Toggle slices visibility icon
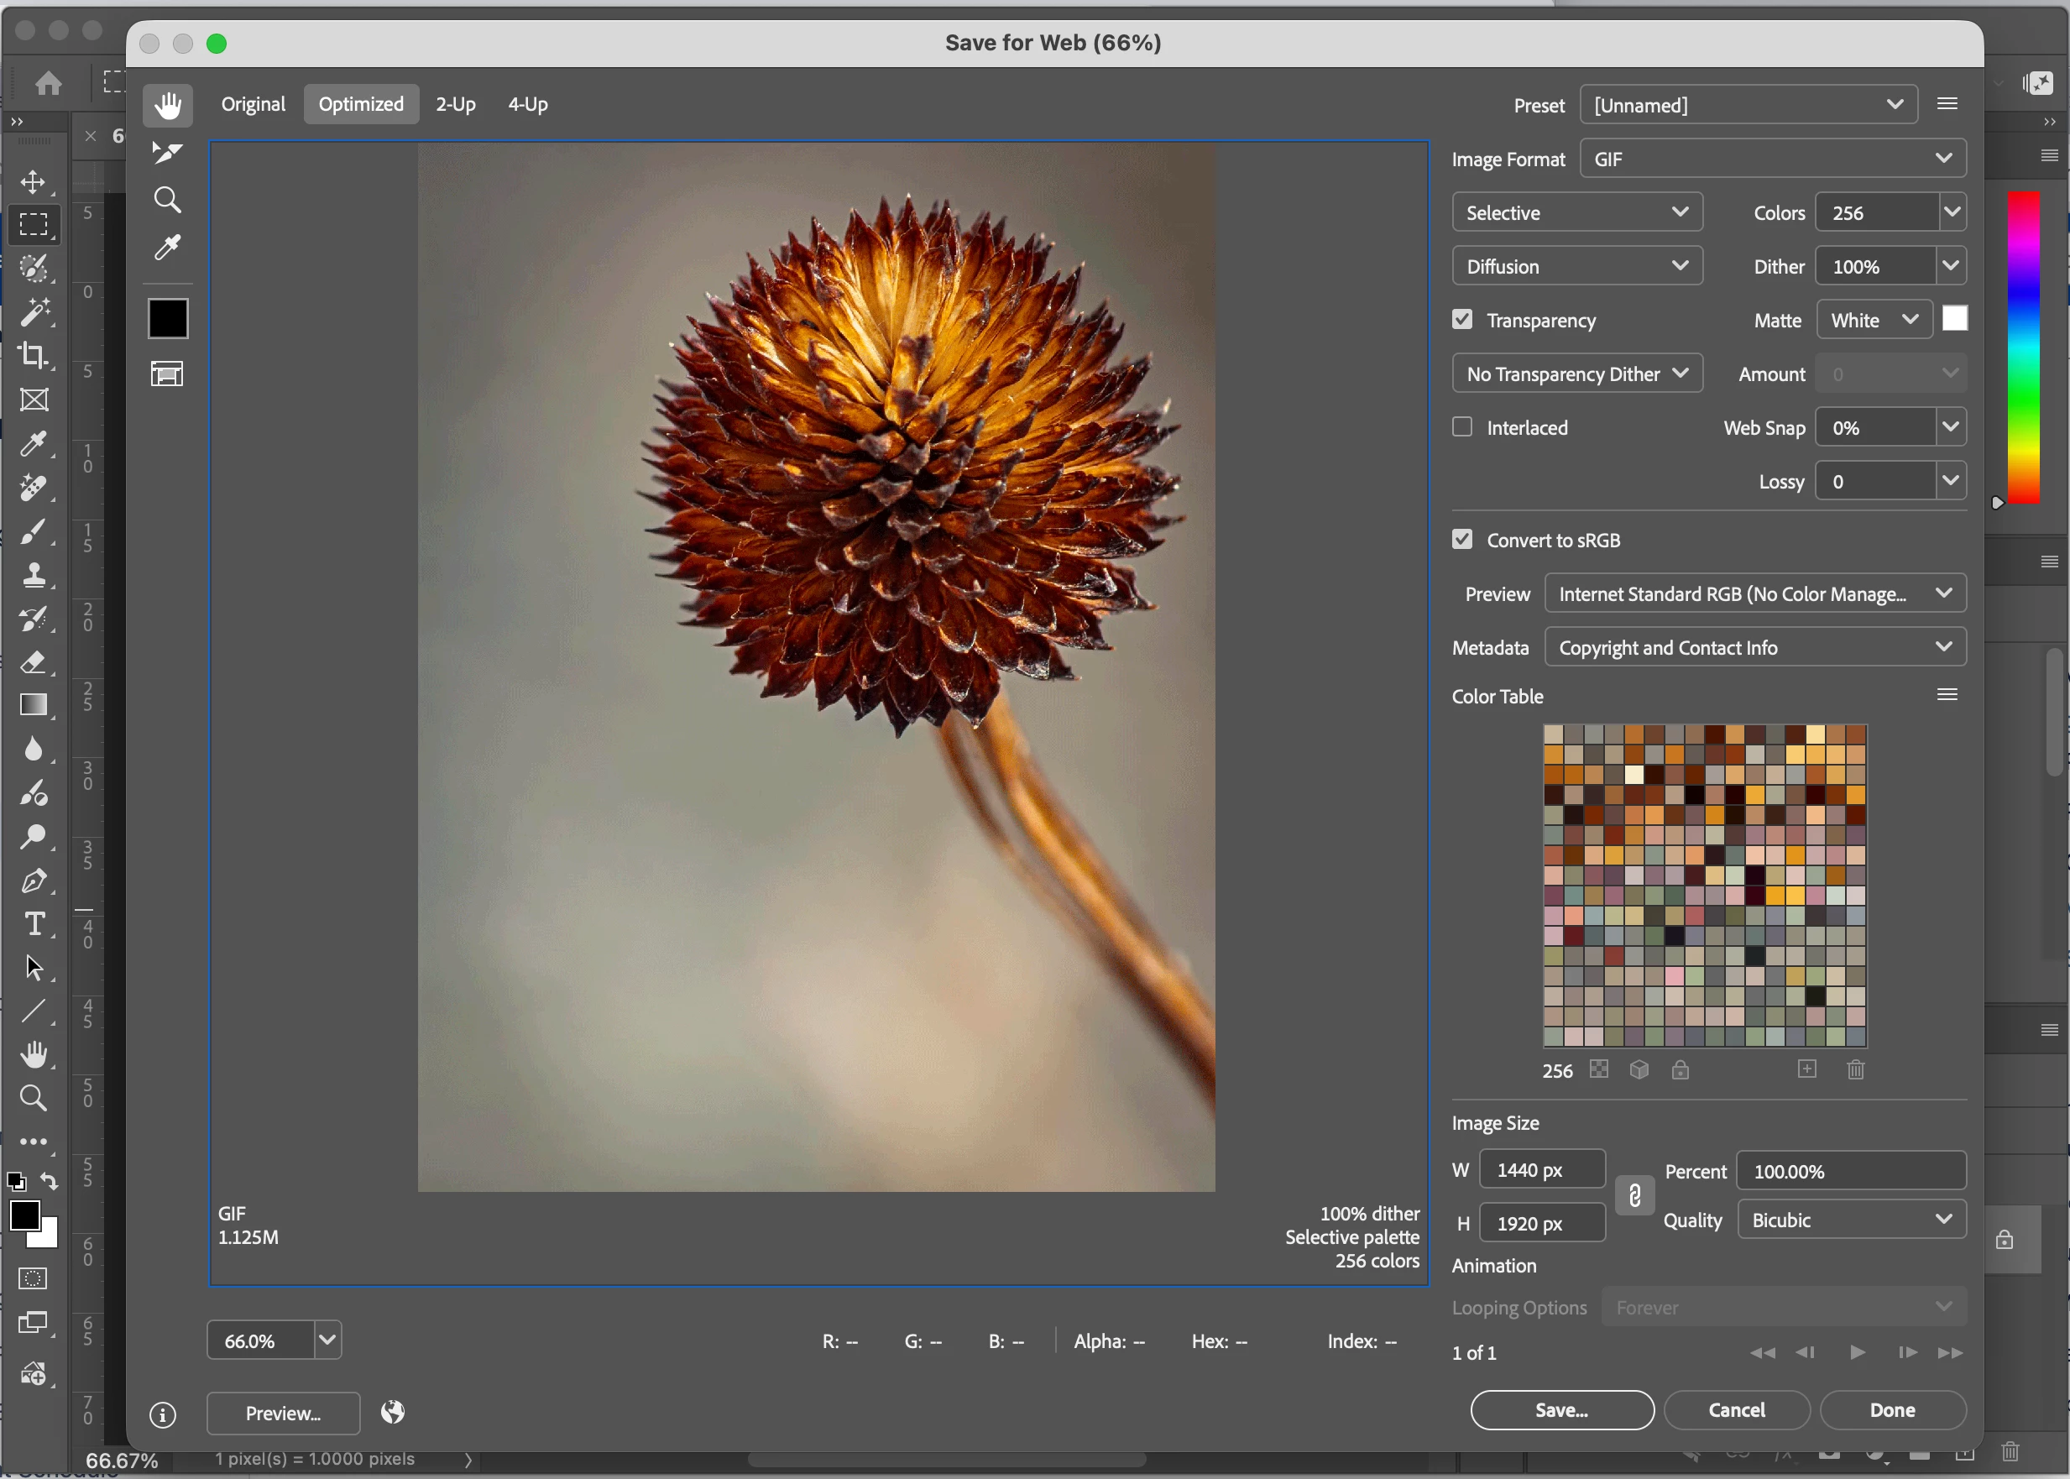Viewport: 2070px width, 1479px height. (x=167, y=374)
